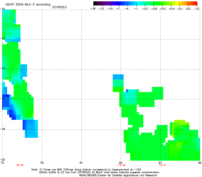Click the color scale label -16

point(93,9)
